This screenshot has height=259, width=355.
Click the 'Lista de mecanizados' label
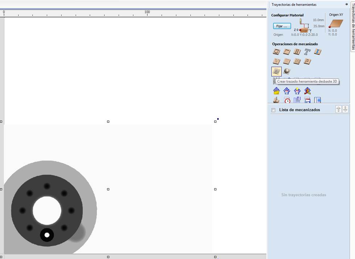tap(300, 110)
